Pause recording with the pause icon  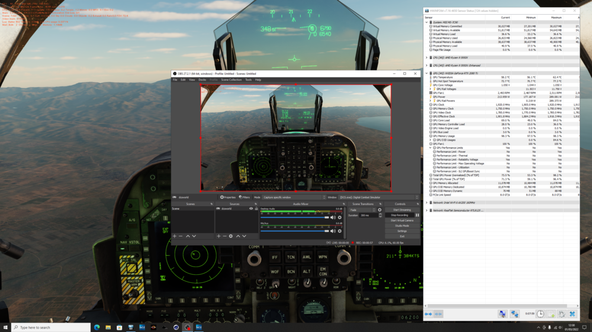point(417,215)
